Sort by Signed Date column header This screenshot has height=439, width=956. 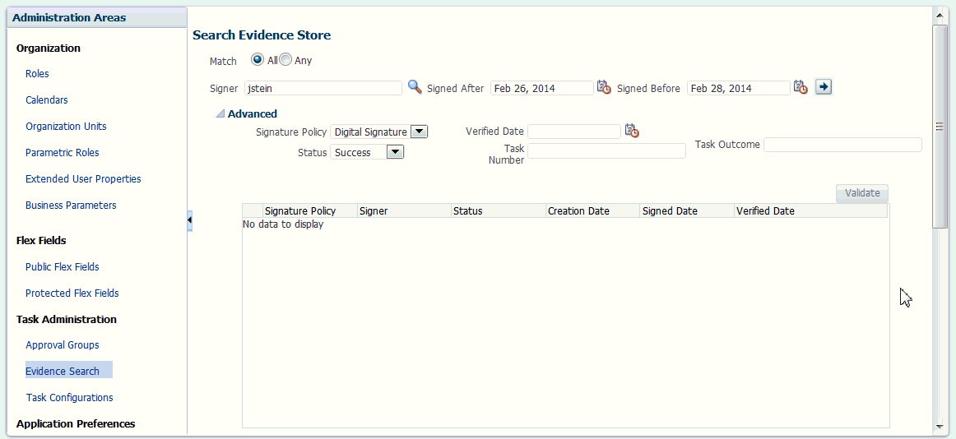click(670, 210)
